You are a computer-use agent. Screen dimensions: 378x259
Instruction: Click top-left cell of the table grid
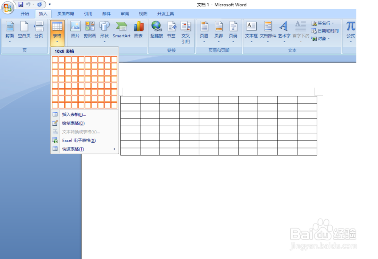coord(55,59)
